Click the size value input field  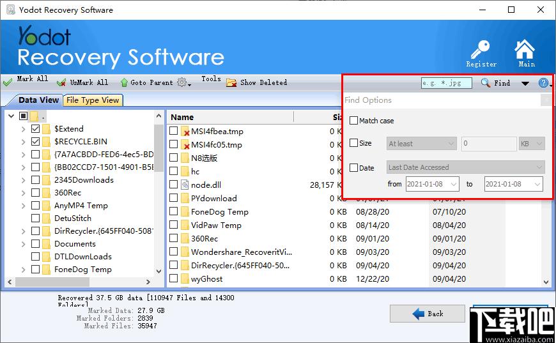pos(489,144)
